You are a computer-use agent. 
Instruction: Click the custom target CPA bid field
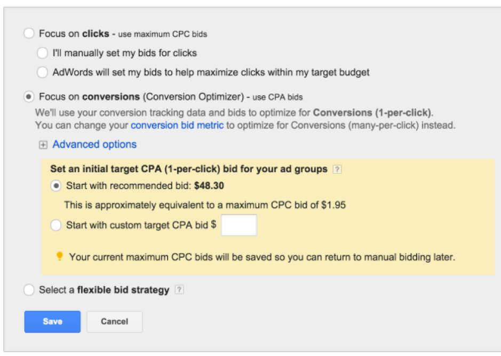tap(239, 225)
